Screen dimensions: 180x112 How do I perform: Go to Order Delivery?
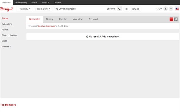pyautogui.click(x=21, y=3)
